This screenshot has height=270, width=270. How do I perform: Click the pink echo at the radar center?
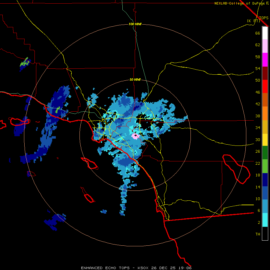coord(136,136)
